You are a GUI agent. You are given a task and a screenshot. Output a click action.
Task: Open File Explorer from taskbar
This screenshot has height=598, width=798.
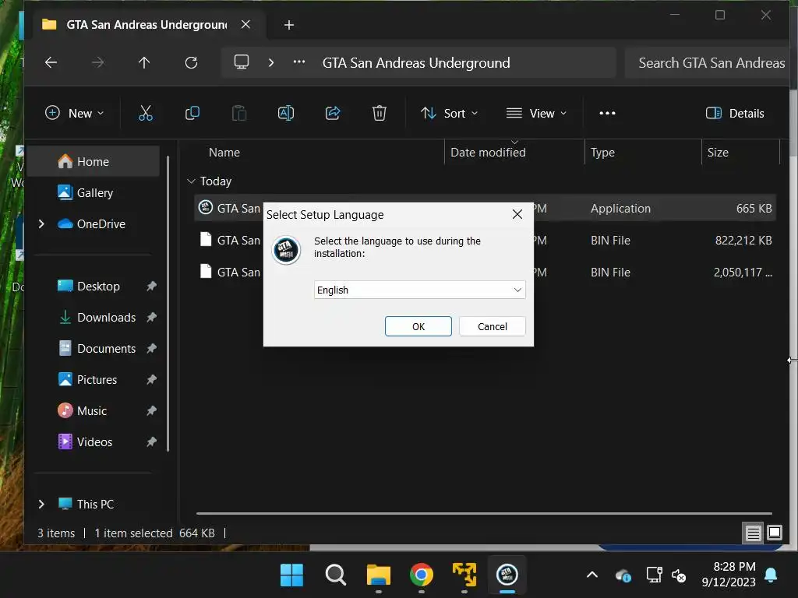(379, 575)
